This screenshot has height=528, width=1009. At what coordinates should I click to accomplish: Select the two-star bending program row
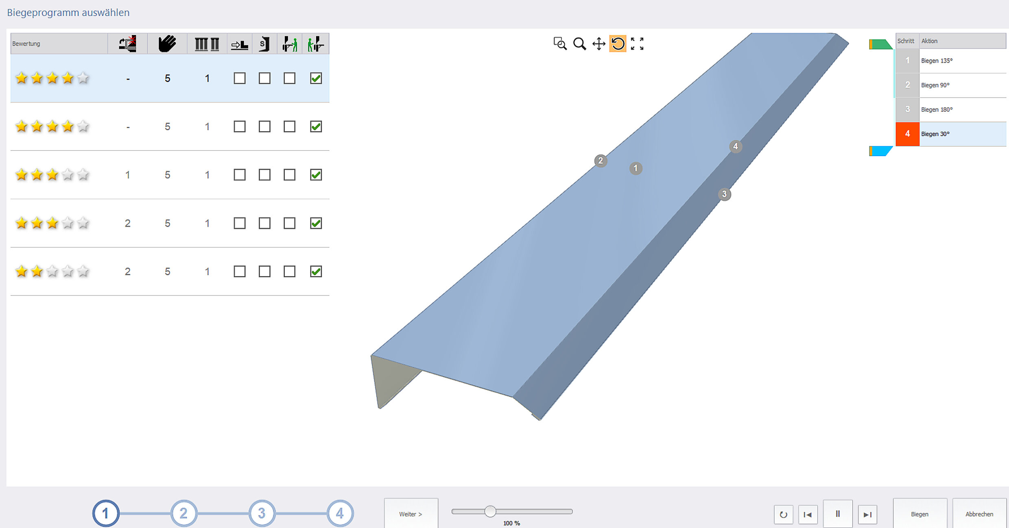click(169, 271)
